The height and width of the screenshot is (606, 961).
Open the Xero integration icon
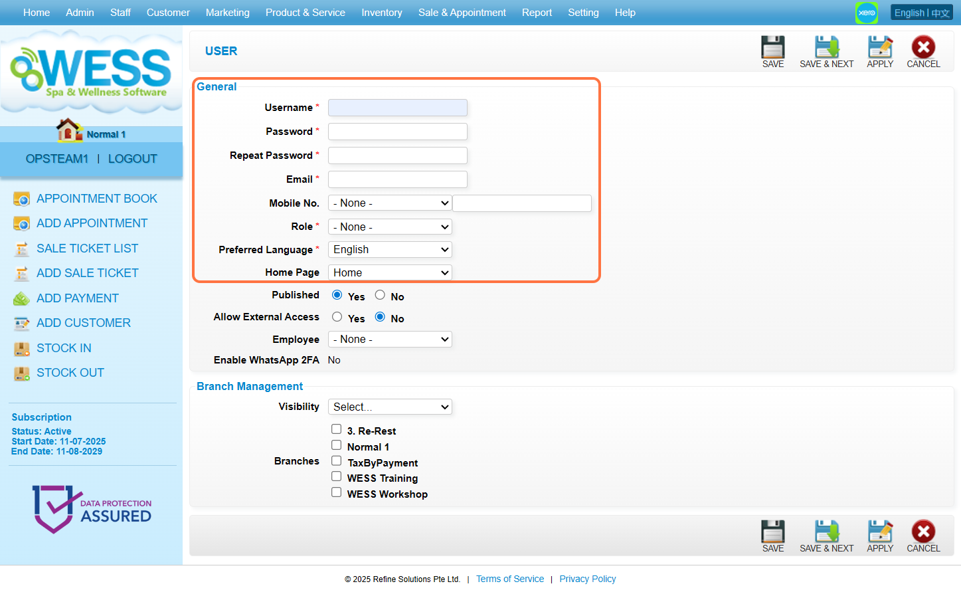(866, 13)
